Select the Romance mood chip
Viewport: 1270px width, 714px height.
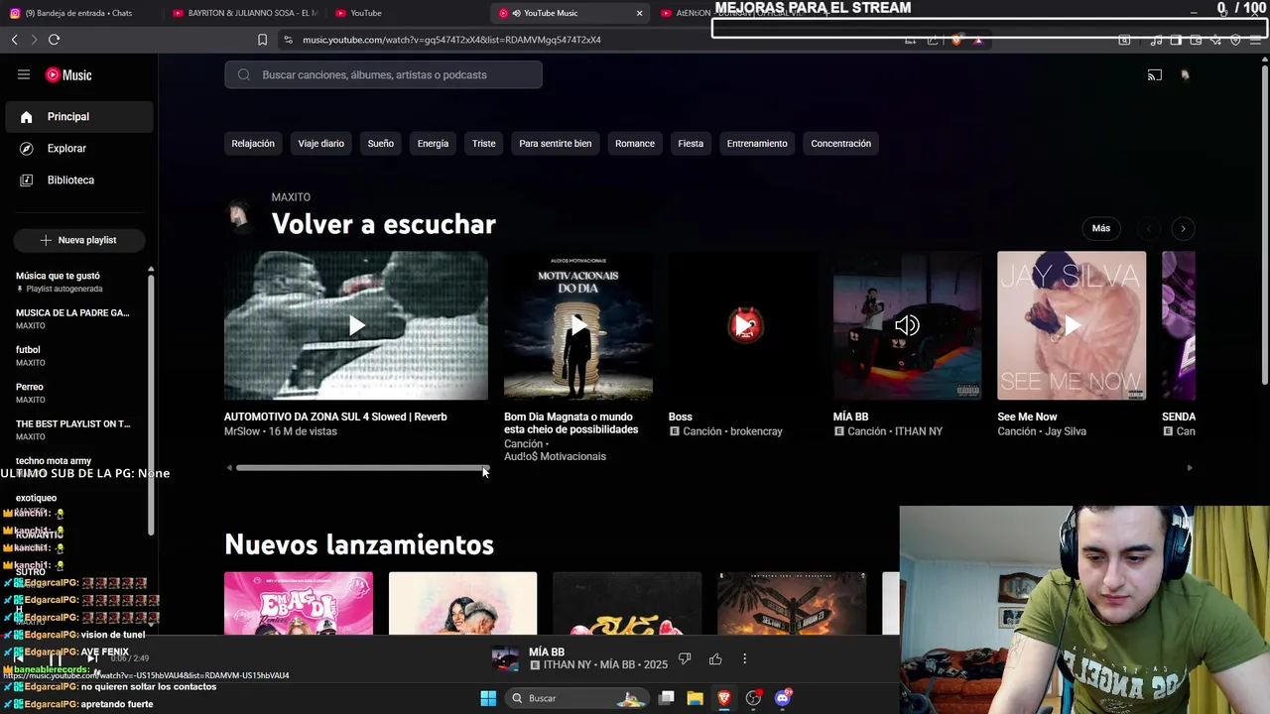coord(635,144)
